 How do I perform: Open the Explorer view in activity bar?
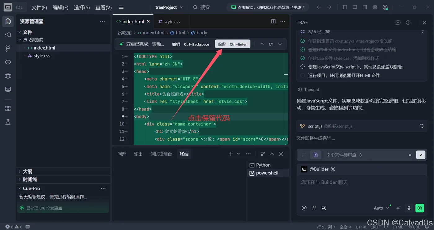[8, 21]
